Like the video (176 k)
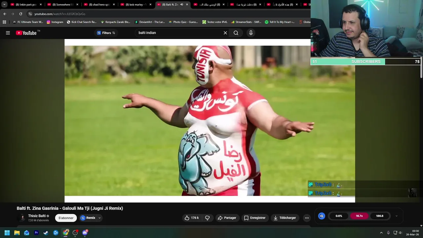Screen dimensions: 423x238 click(192, 218)
